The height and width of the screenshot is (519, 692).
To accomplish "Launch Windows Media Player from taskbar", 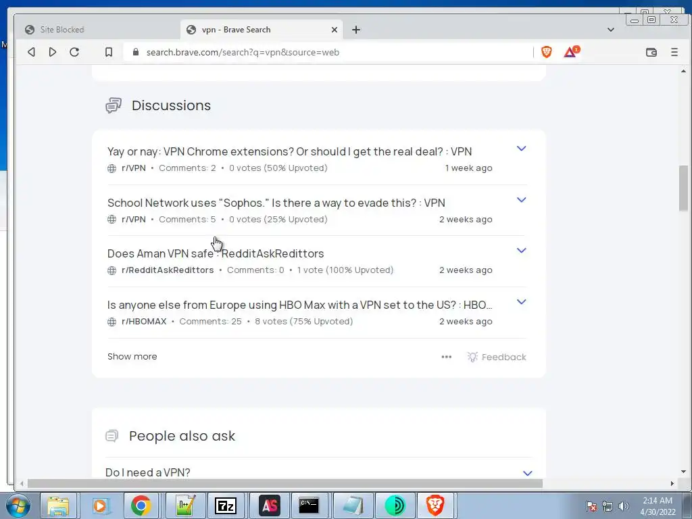I will pos(100,505).
